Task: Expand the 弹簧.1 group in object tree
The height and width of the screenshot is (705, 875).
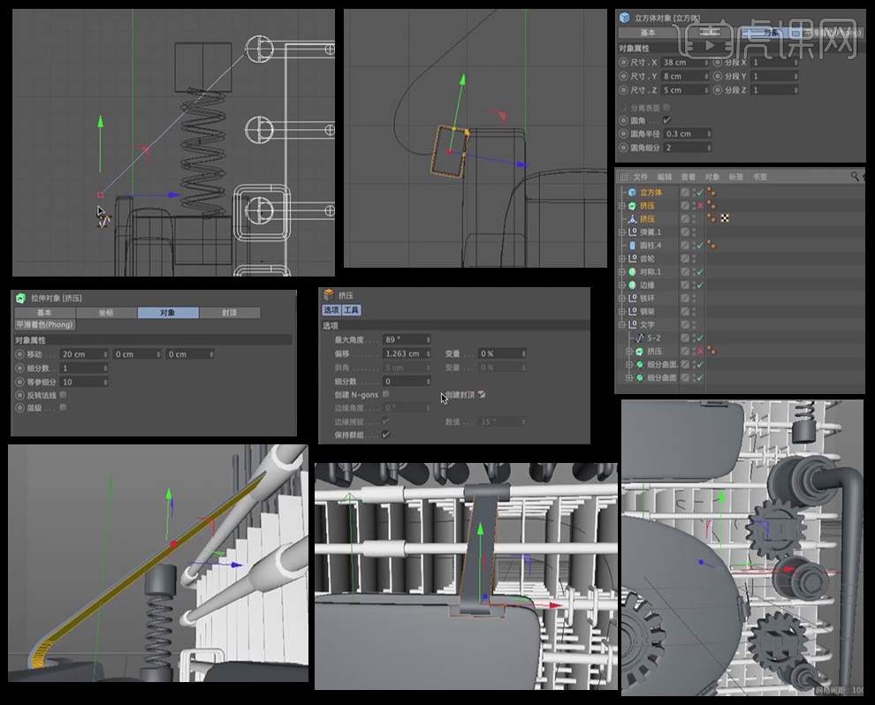Action: click(621, 231)
